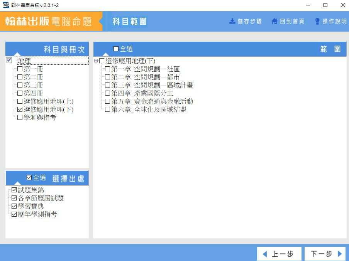Check the root 選修應用地理(下) checkbox in 範圍
The image size is (349, 261).
pyautogui.click(x=102, y=61)
